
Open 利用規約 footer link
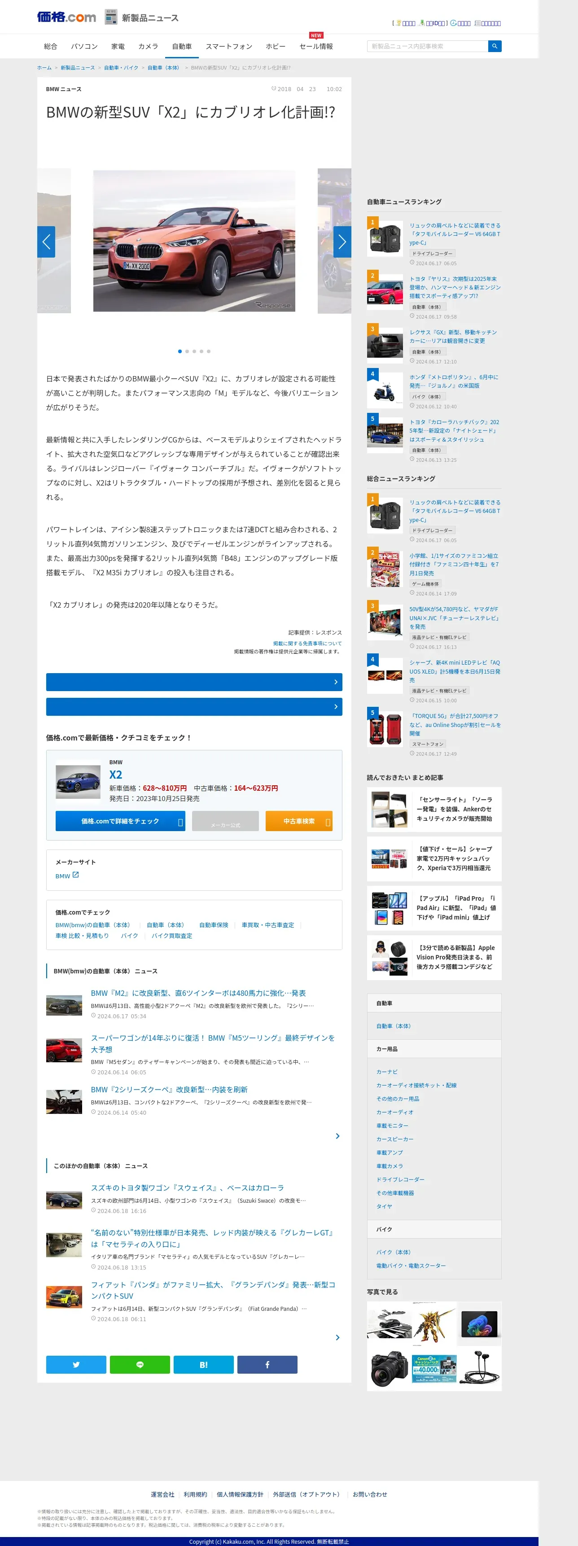click(x=195, y=1494)
